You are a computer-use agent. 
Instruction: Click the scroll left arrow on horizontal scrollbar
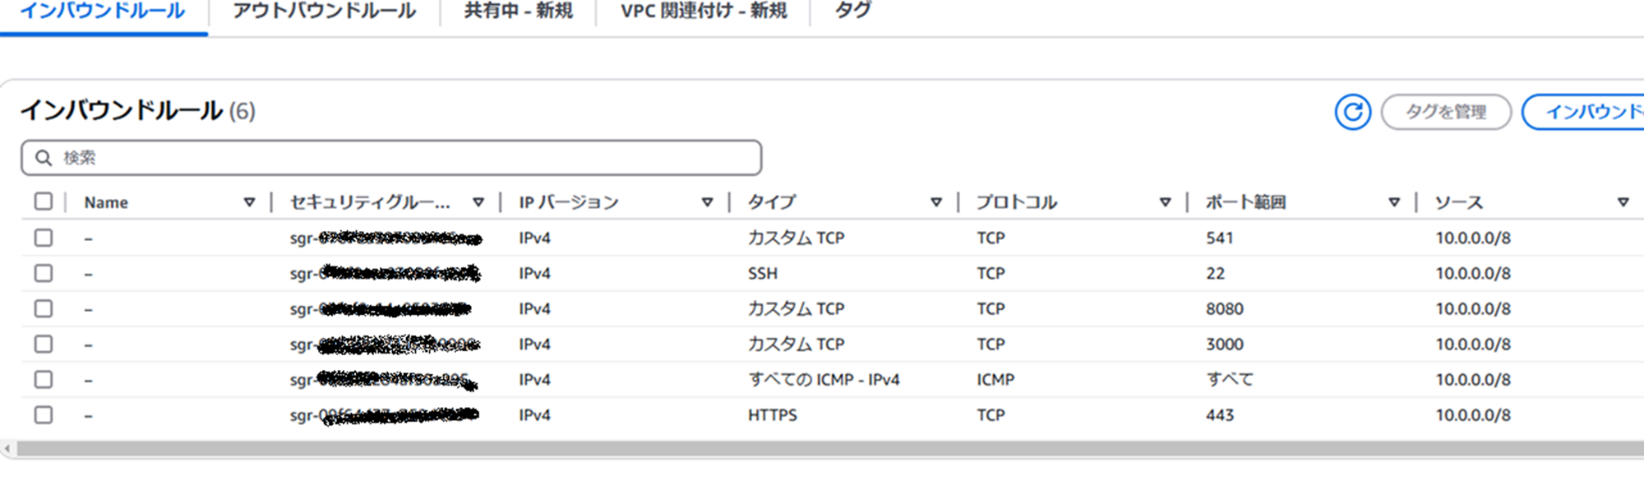click(x=7, y=449)
